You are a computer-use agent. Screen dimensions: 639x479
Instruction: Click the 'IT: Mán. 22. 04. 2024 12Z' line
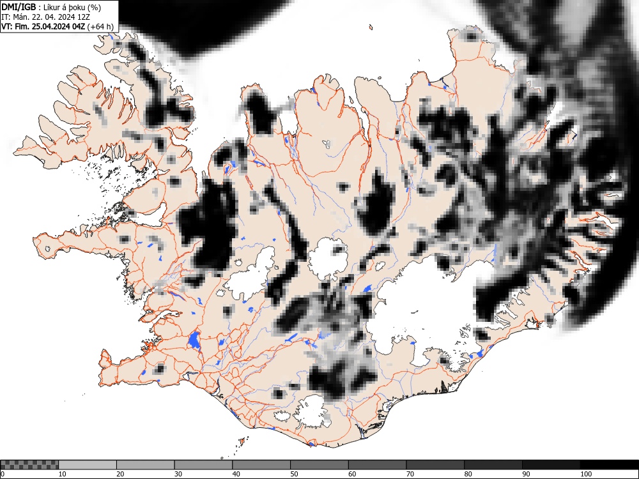(x=45, y=17)
